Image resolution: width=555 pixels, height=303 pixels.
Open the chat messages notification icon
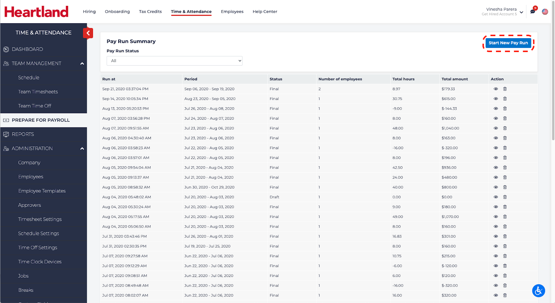[533, 11]
